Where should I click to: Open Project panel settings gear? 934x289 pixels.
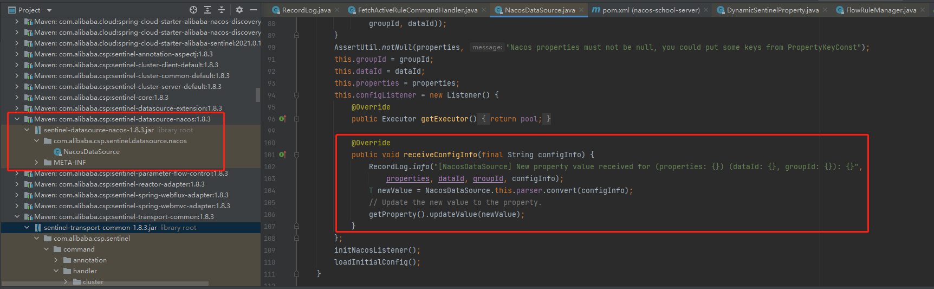(239, 10)
